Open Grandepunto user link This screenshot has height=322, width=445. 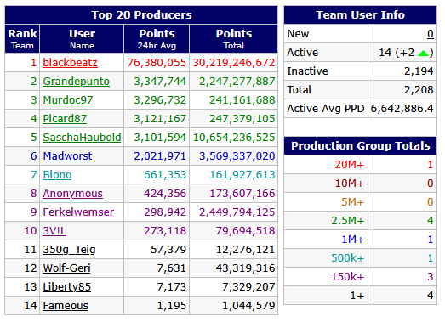point(76,82)
